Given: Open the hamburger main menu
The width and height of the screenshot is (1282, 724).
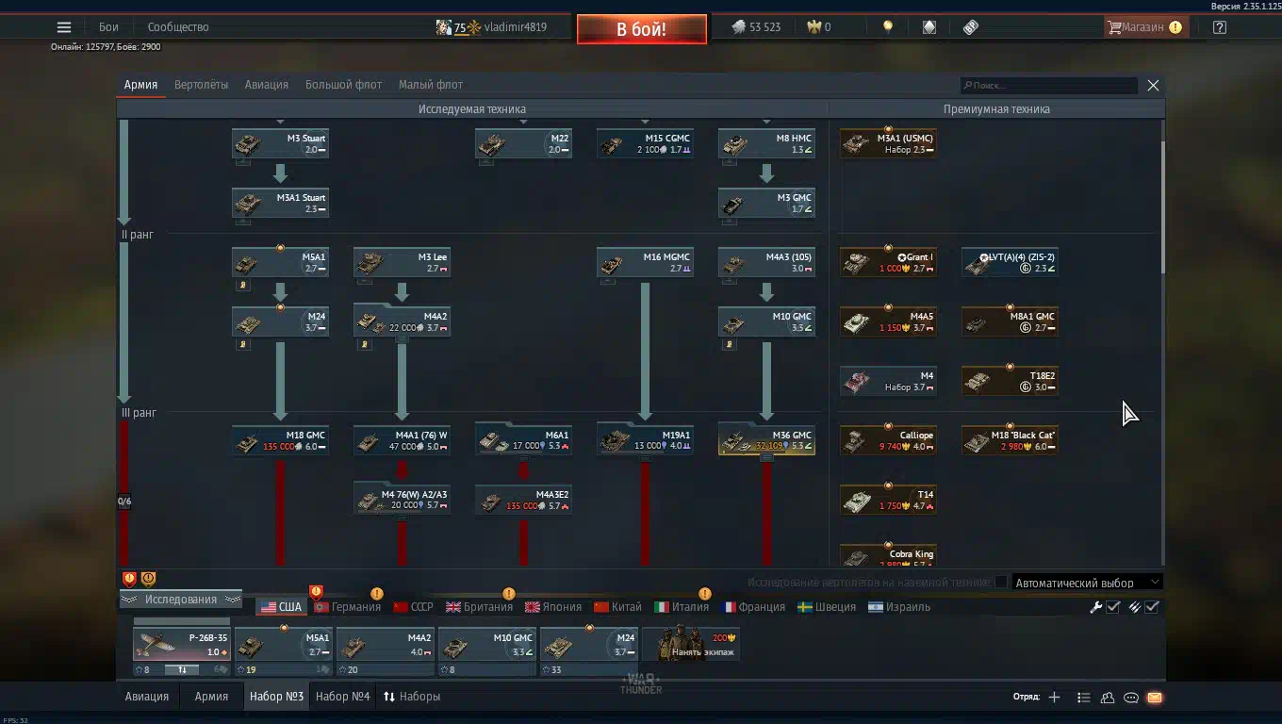Looking at the screenshot, I should tap(64, 27).
